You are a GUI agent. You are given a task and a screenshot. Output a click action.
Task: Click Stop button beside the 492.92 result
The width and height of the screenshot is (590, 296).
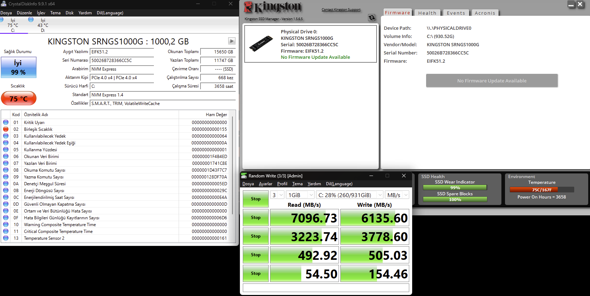pos(256,255)
